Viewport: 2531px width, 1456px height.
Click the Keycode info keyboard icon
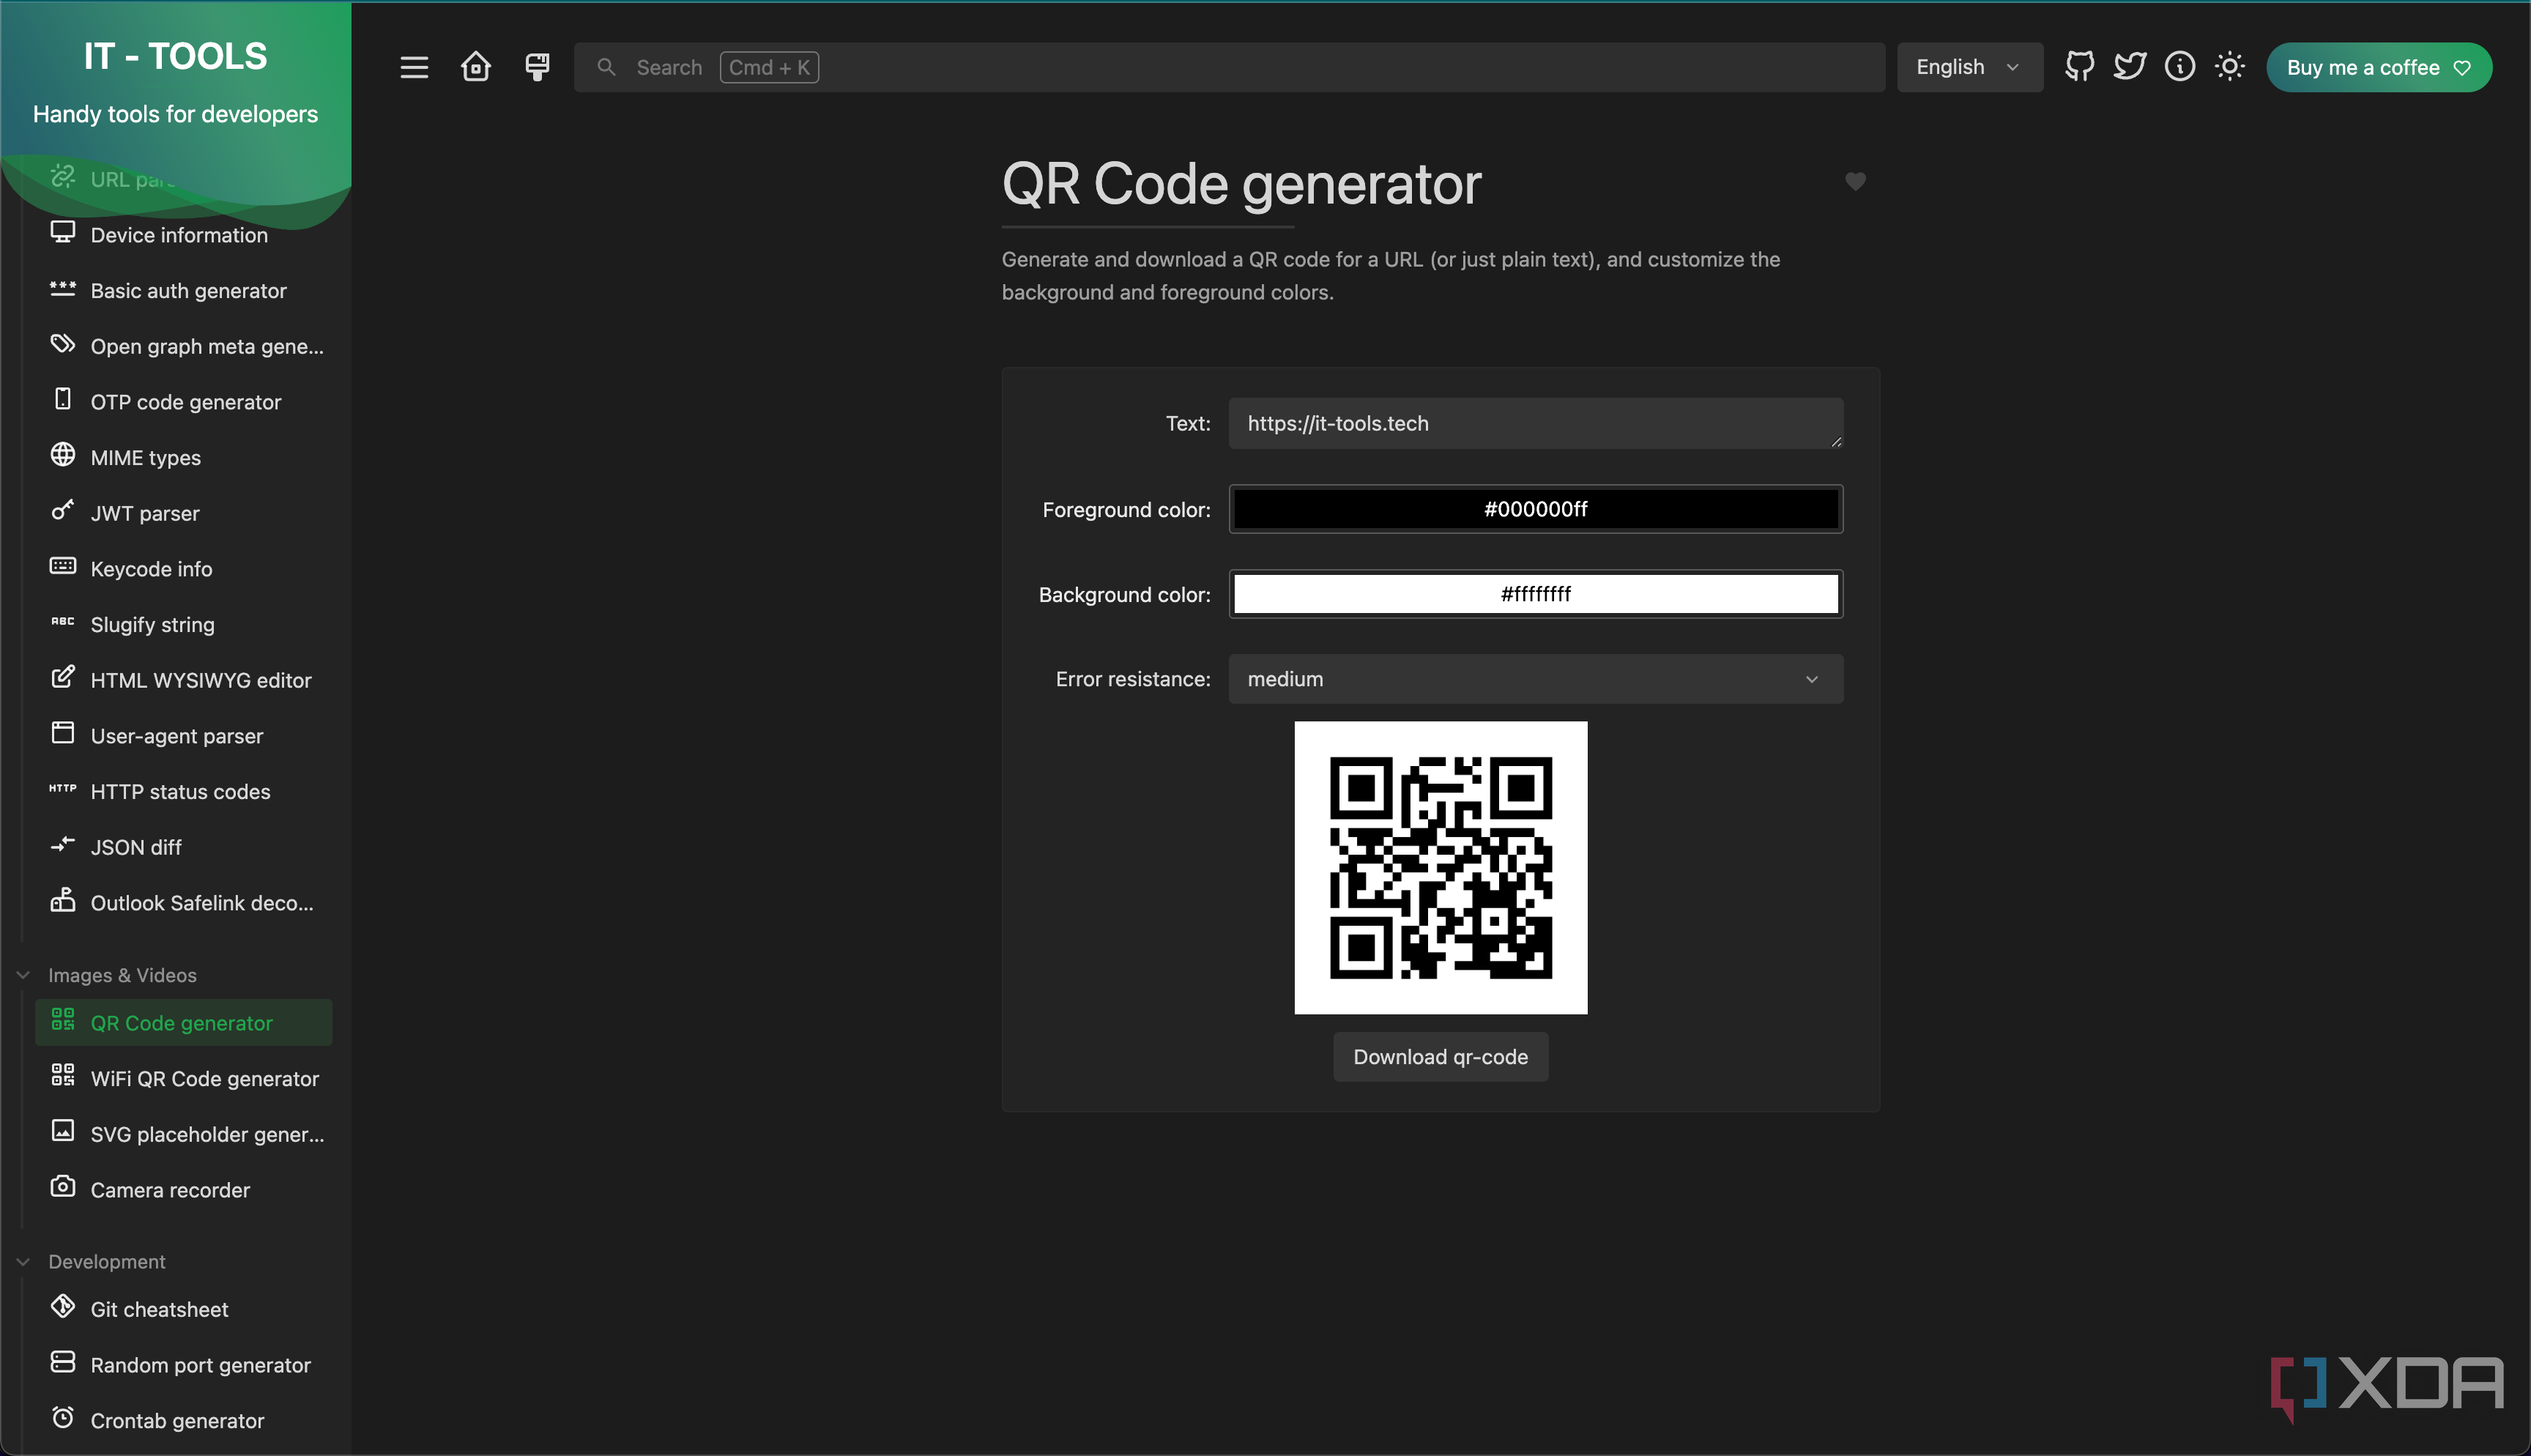pyautogui.click(x=63, y=566)
